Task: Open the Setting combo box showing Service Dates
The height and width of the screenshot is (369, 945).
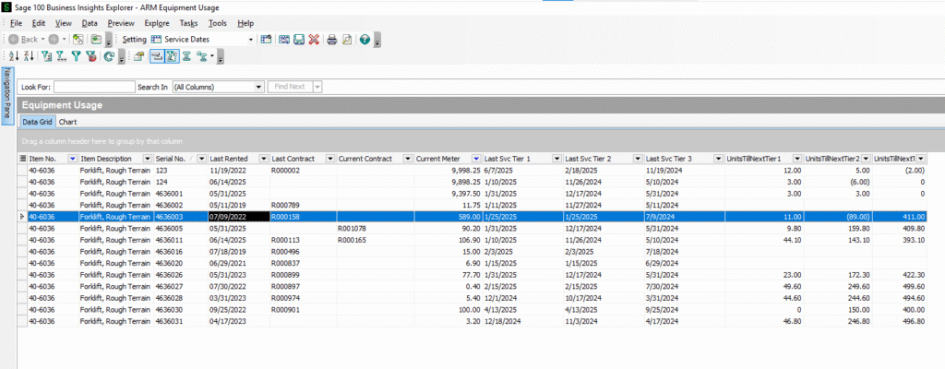Action: click(202, 39)
